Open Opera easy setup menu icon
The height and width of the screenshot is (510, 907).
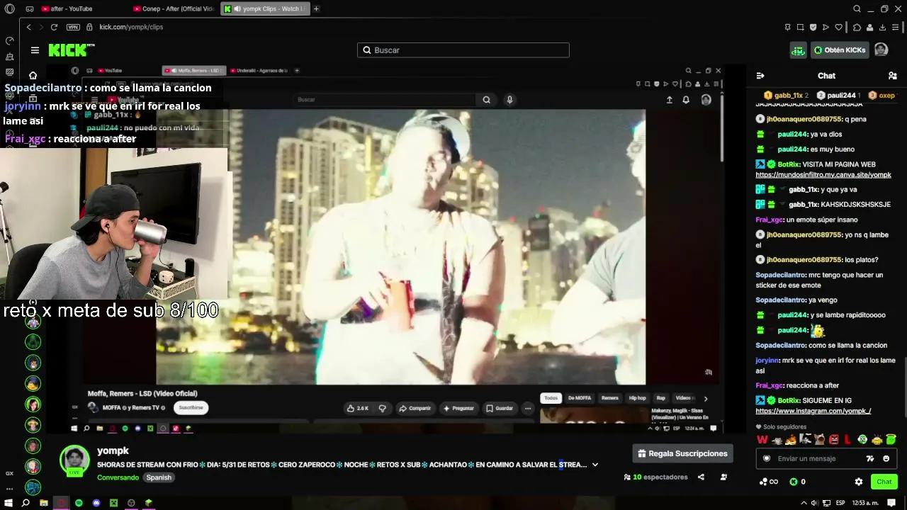click(x=896, y=27)
